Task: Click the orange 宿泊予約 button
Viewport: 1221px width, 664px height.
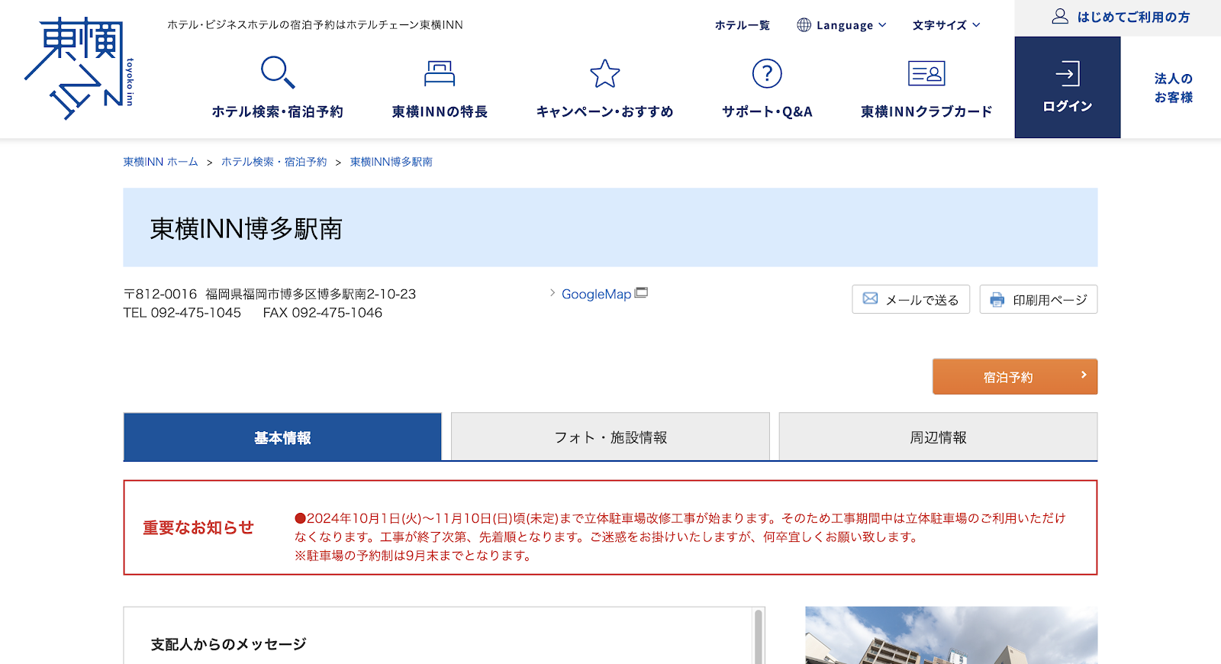Action: 1015,376
